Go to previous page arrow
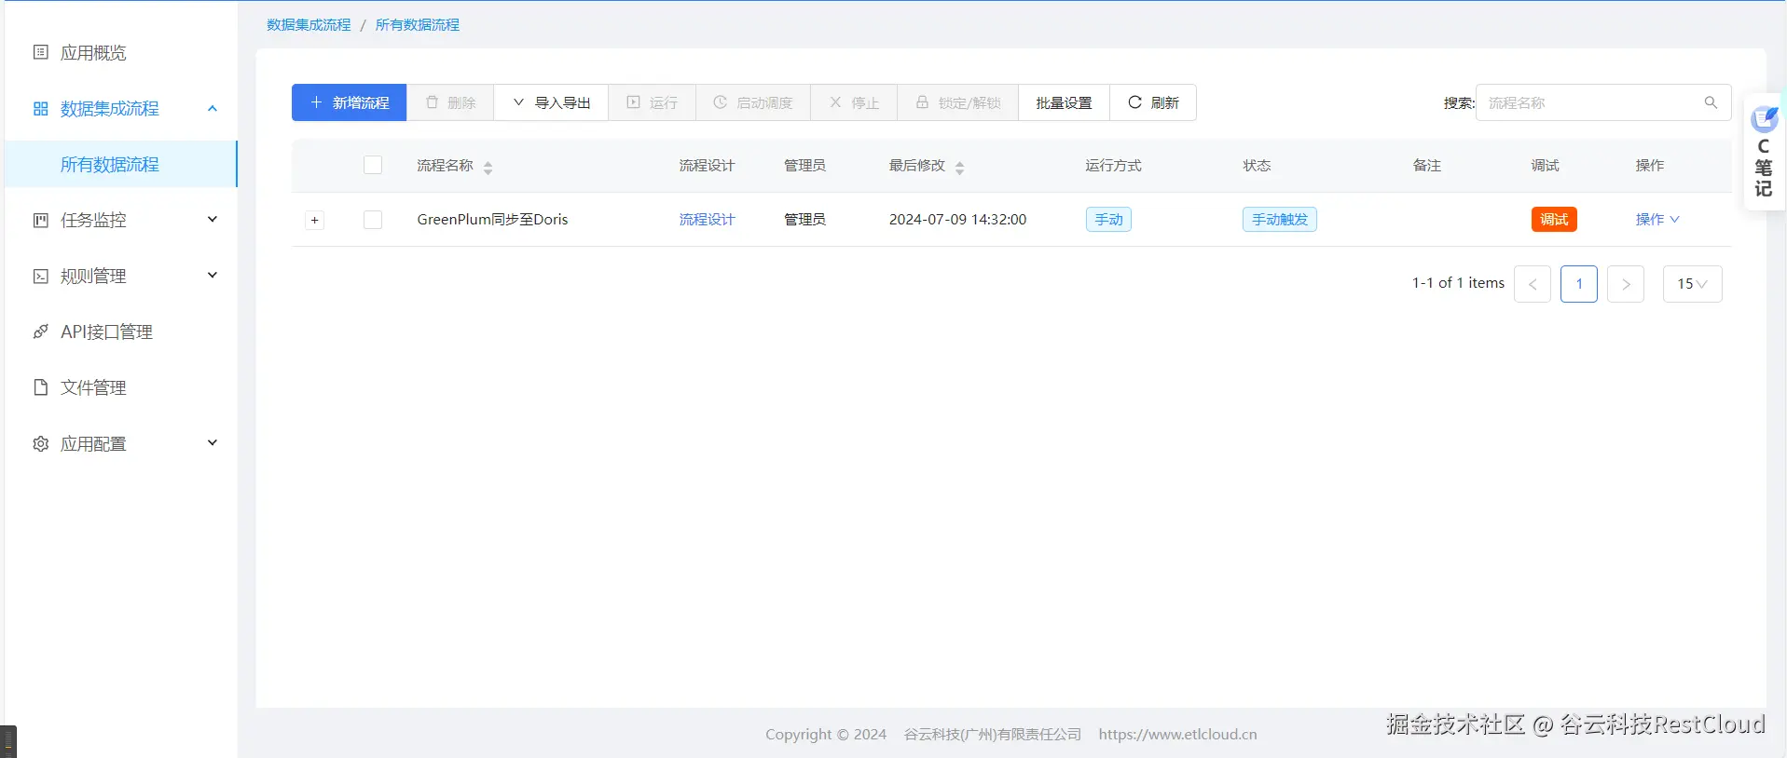Image resolution: width=1787 pixels, height=758 pixels. tap(1533, 284)
